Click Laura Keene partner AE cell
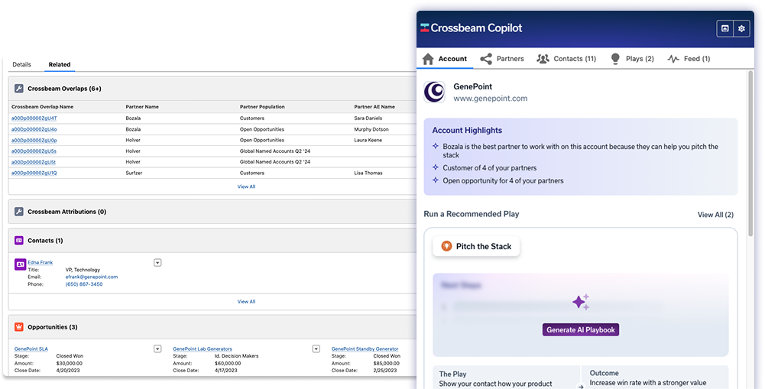765x389 pixels. pyautogui.click(x=368, y=140)
